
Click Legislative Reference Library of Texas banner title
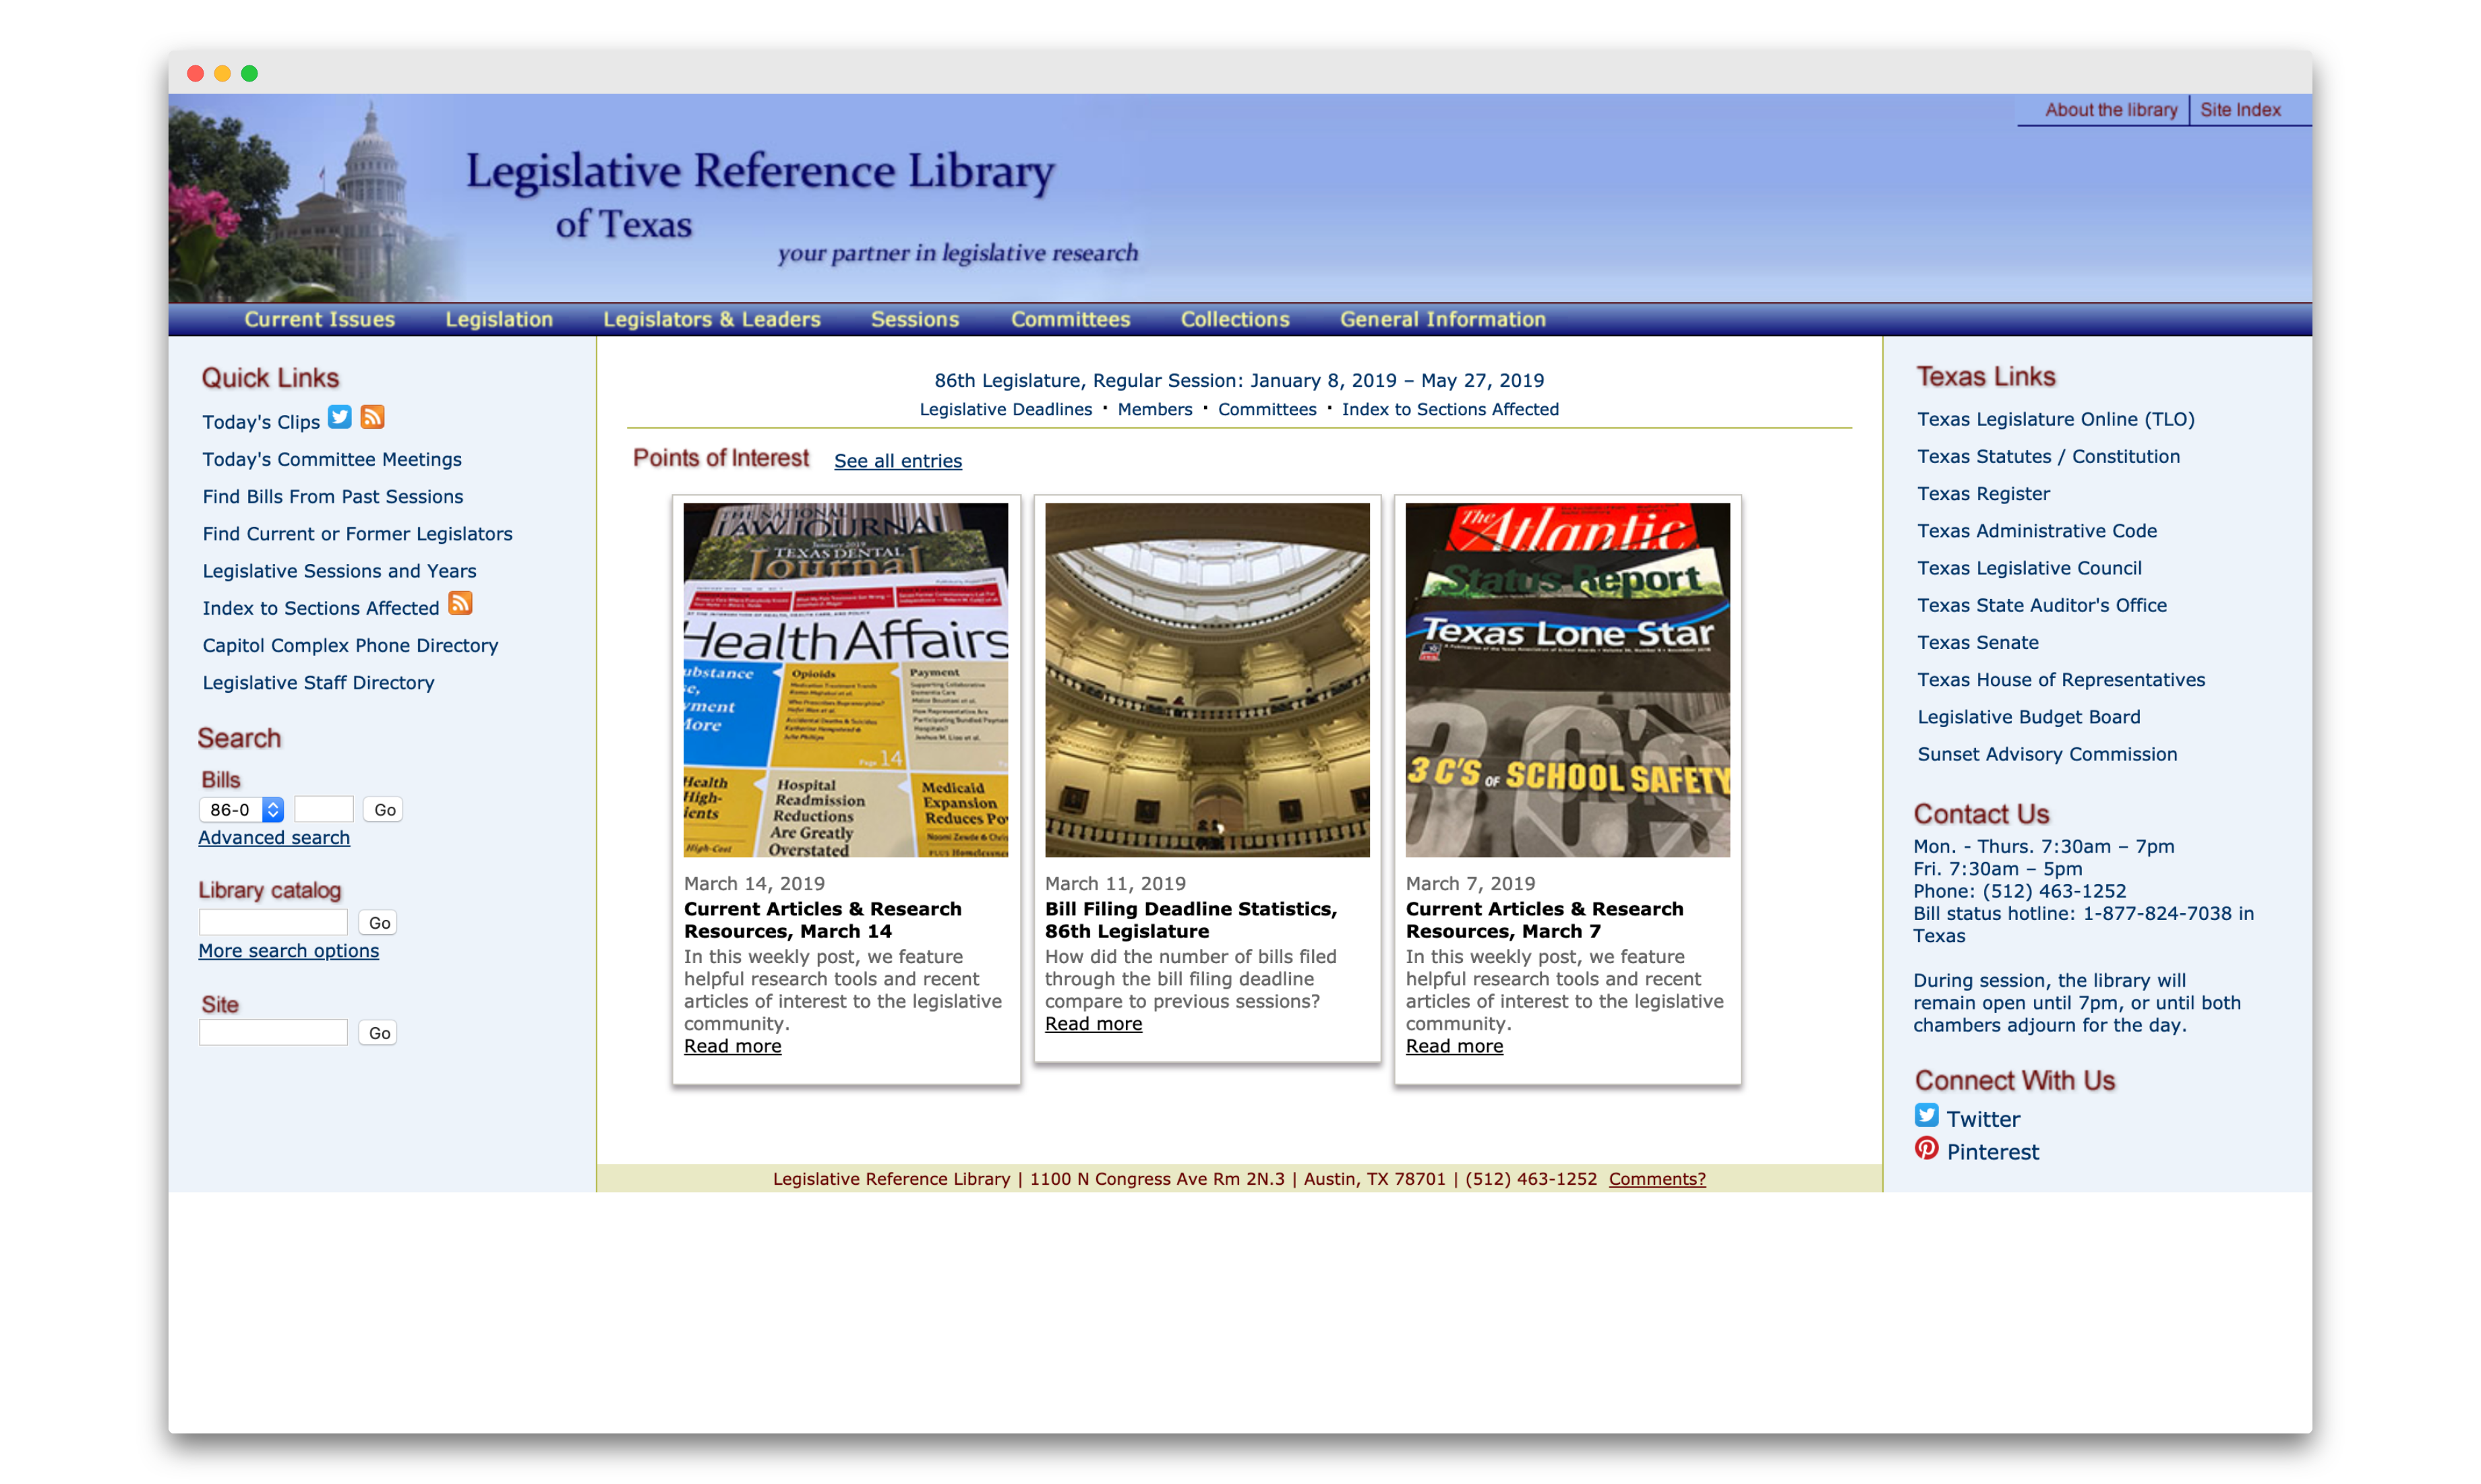coord(759,196)
